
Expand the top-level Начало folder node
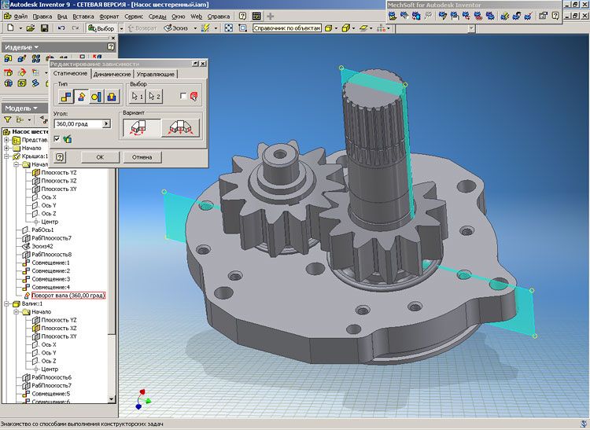[6, 148]
